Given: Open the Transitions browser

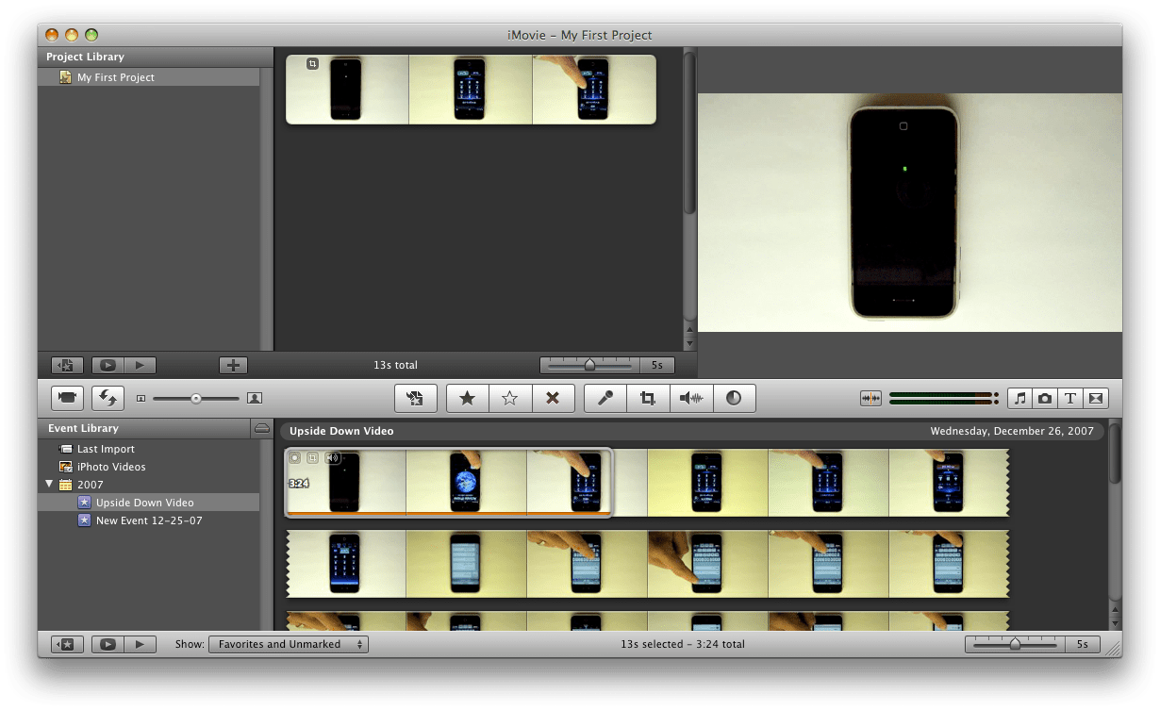Looking at the screenshot, I should tap(1095, 398).
